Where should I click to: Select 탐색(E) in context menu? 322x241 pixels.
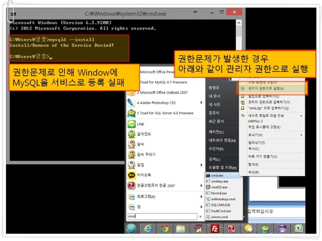click(x=272, y=165)
